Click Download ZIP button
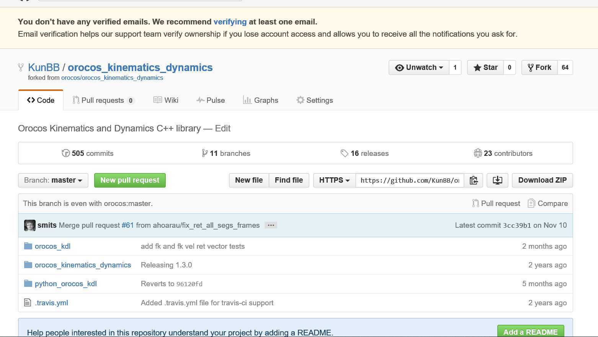Screen dimensions: 598x337 click(x=542, y=180)
